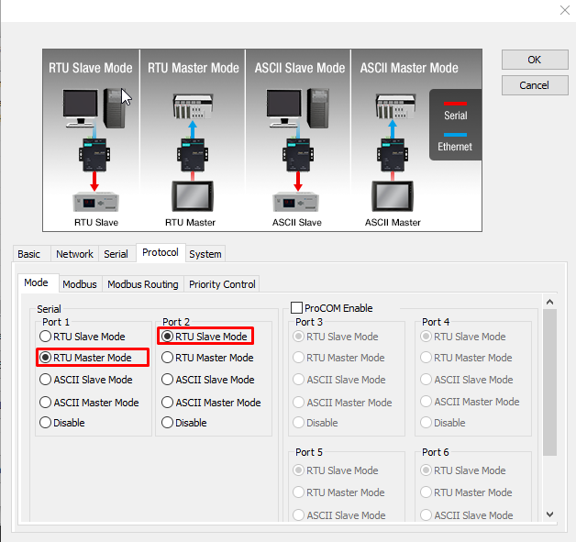Select Port 4 RTU Slave Mode
Viewport: 576px width, 542px height.
[463, 337]
